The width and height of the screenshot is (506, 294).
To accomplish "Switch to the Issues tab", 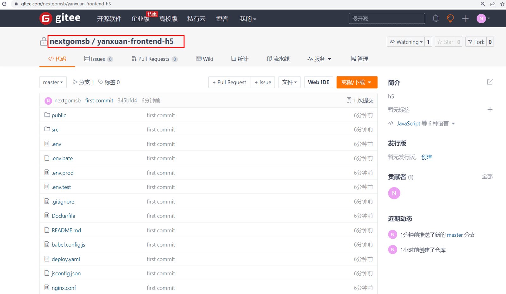I will coord(98,59).
